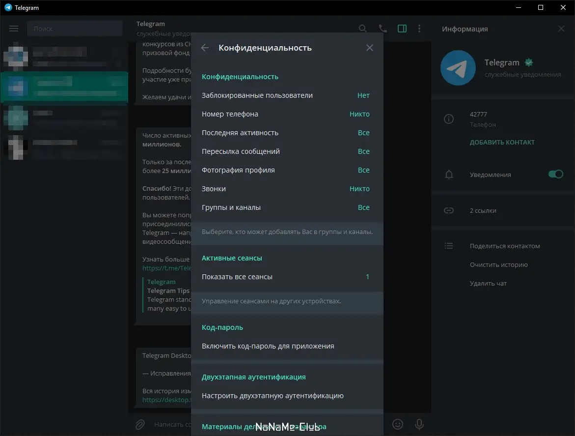Open Звонки privacy setting
This screenshot has height=436, width=575.
coord(285,189)
